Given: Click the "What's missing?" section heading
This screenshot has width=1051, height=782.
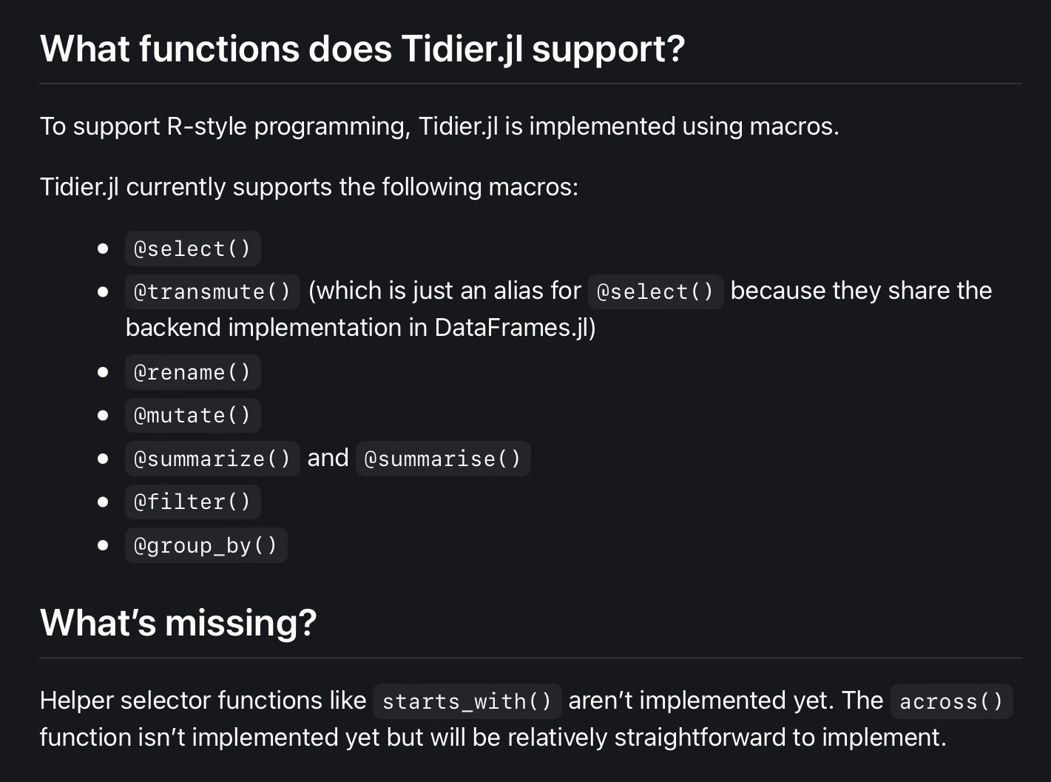Looking at the screenshot, I should click(x=178, y=623).
